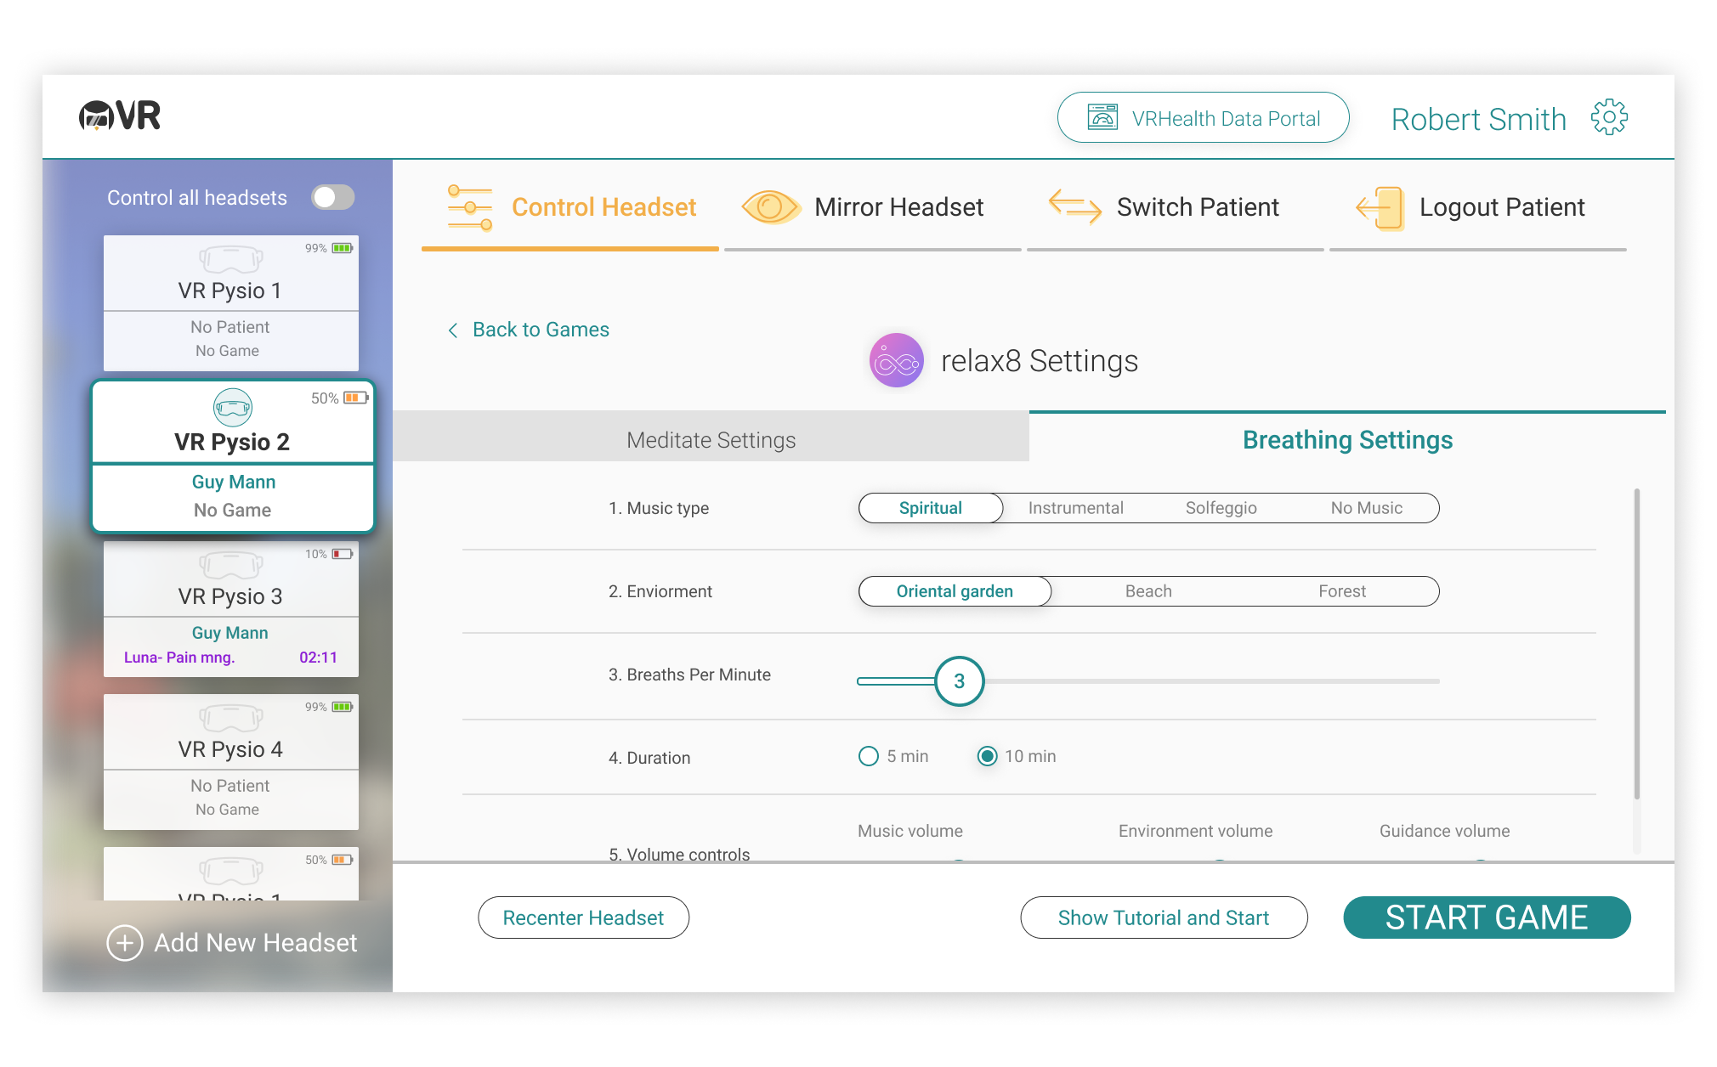Select the 10 min duration option
This screenshot has width=1717, height=1067.
(987, 756)
